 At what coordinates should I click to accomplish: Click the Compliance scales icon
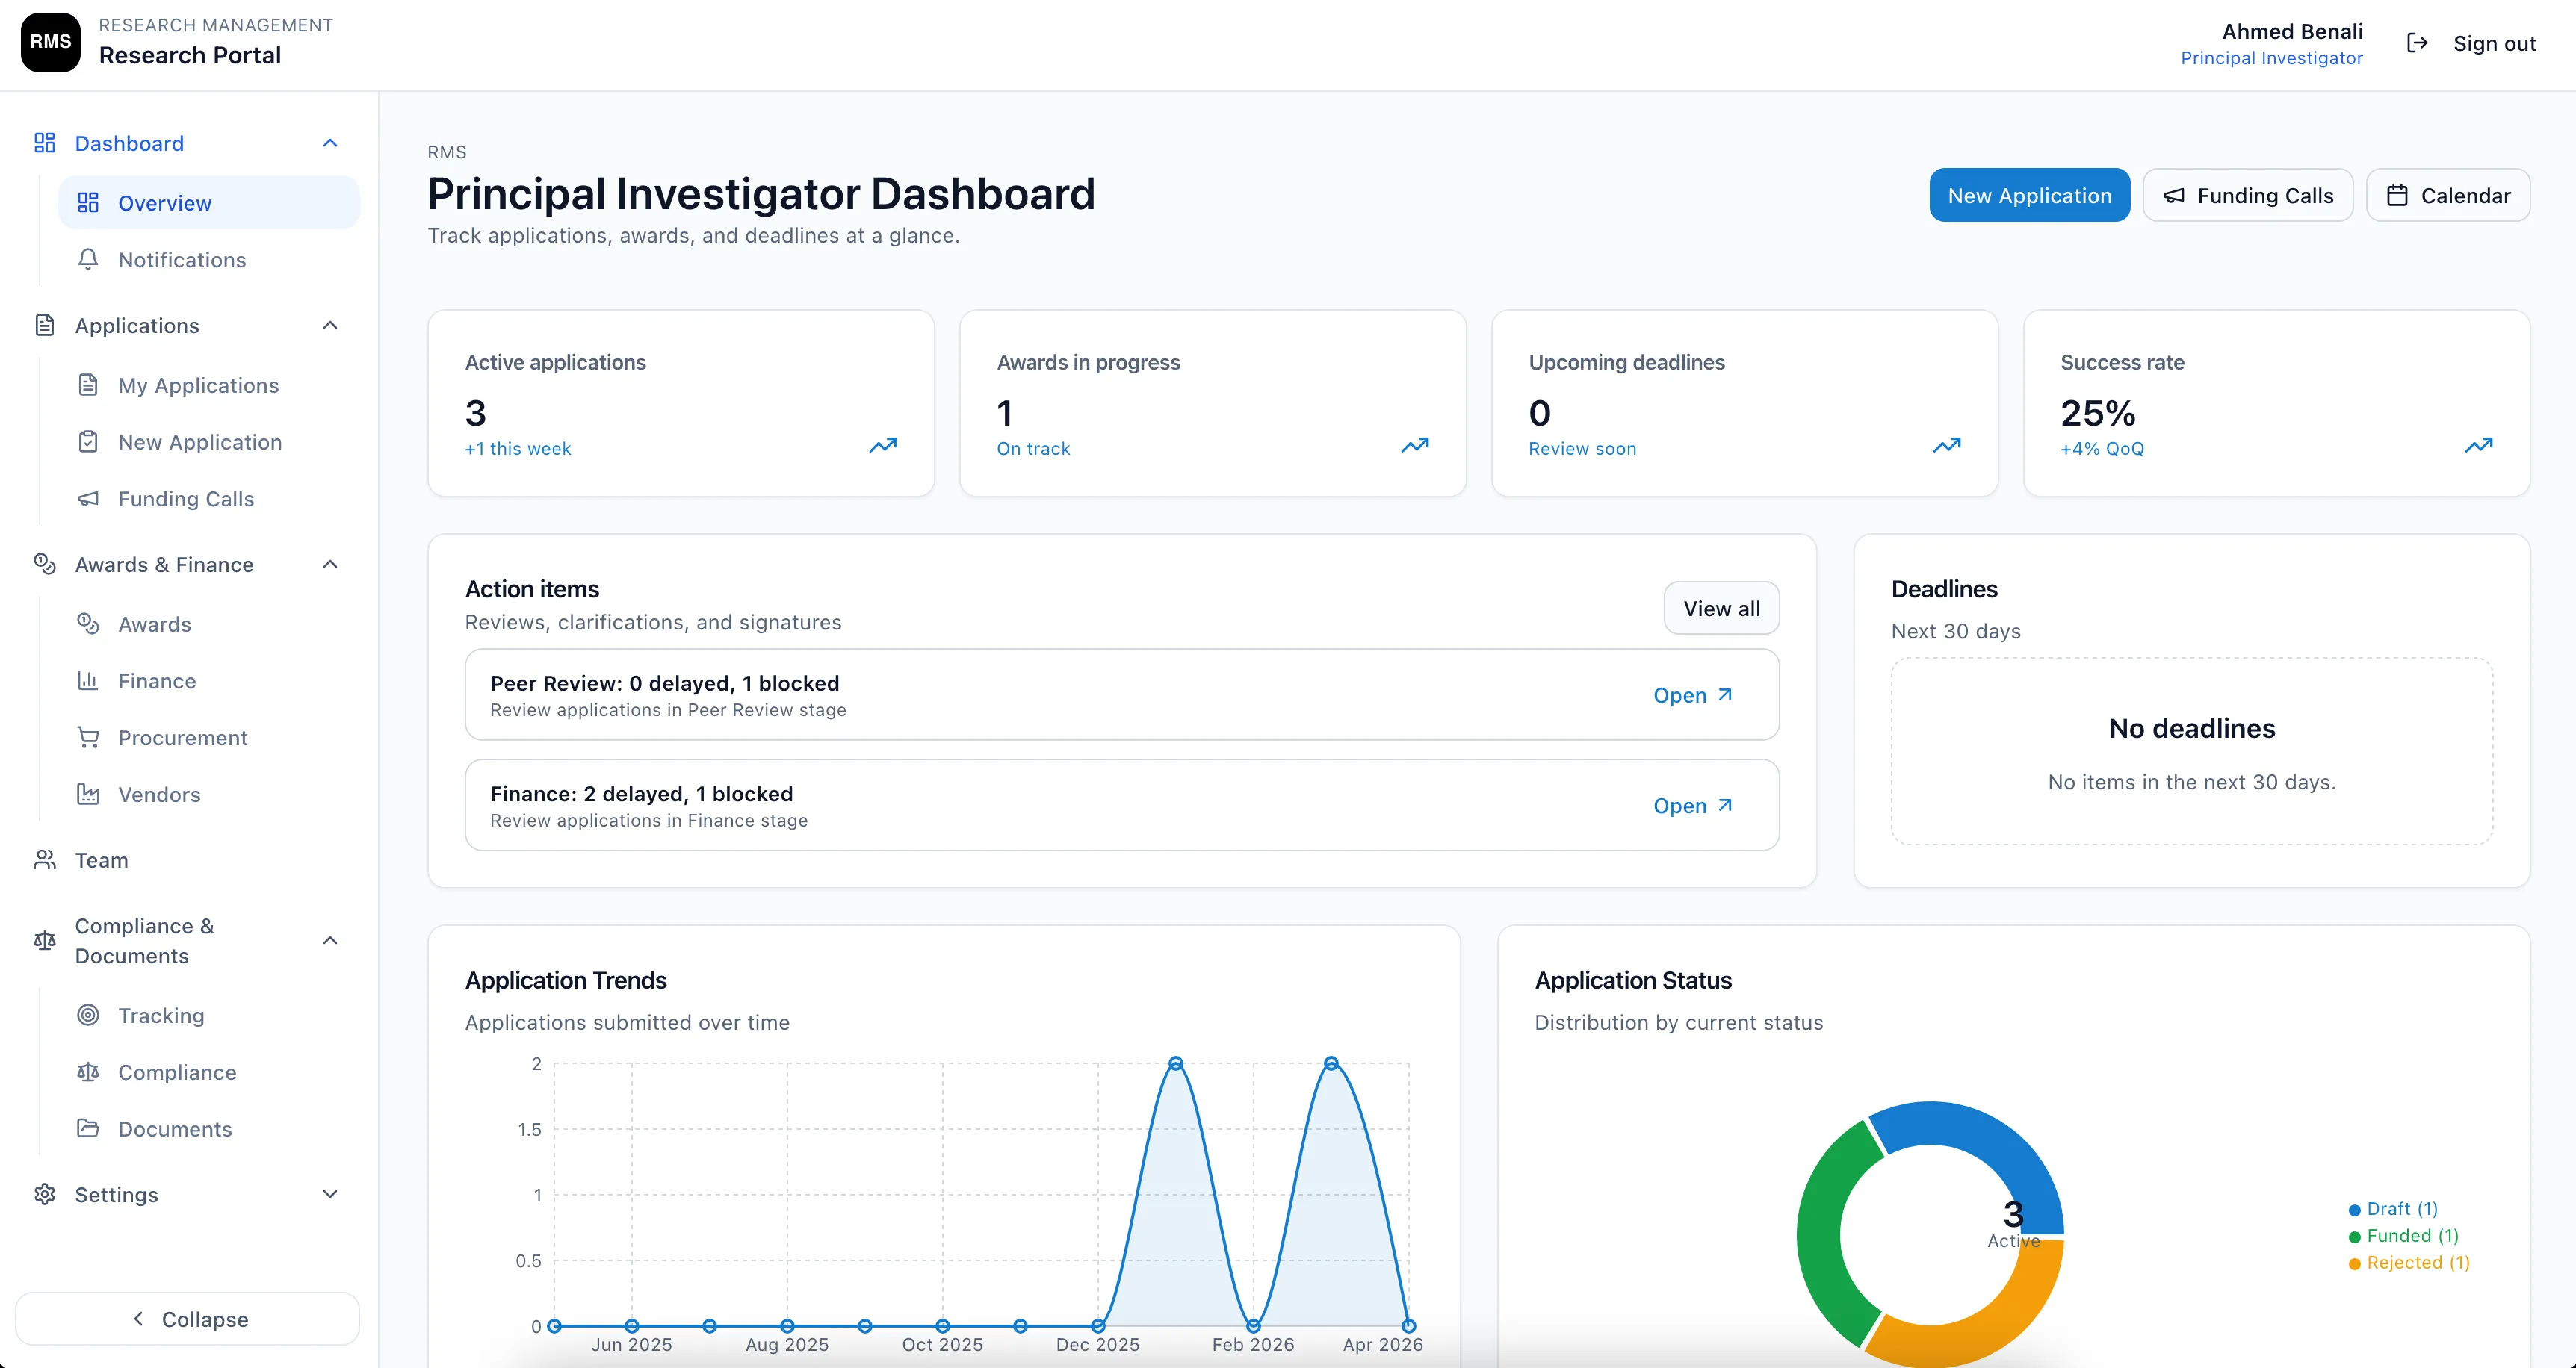point(89,1072)
